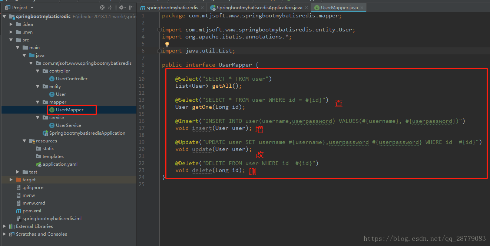The height and width of the screenshot is (246, 490).
Task: Select the static folder
Action: click(48, 149)
